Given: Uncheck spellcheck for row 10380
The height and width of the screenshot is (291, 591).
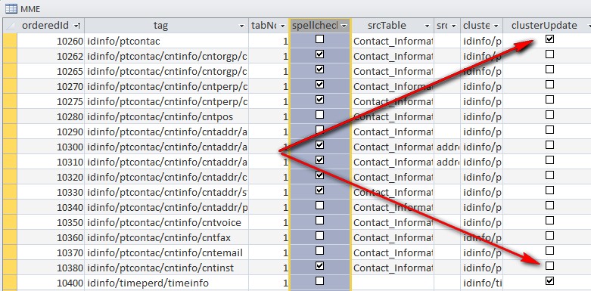Looking at the screenshot, I should coord(319,266).
